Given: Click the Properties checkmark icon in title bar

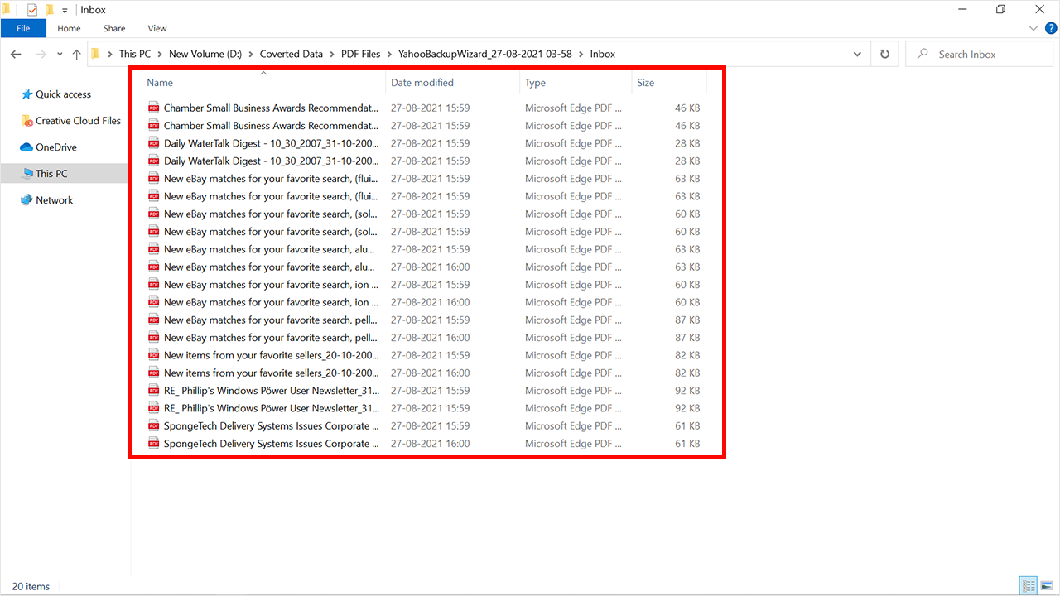Looking at the screenshot, I should (32, 10).
